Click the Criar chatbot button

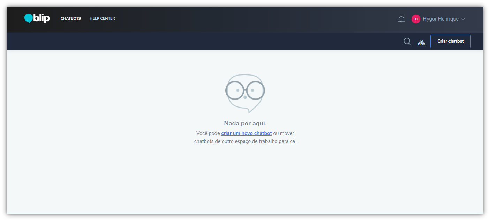pos(451,41)
